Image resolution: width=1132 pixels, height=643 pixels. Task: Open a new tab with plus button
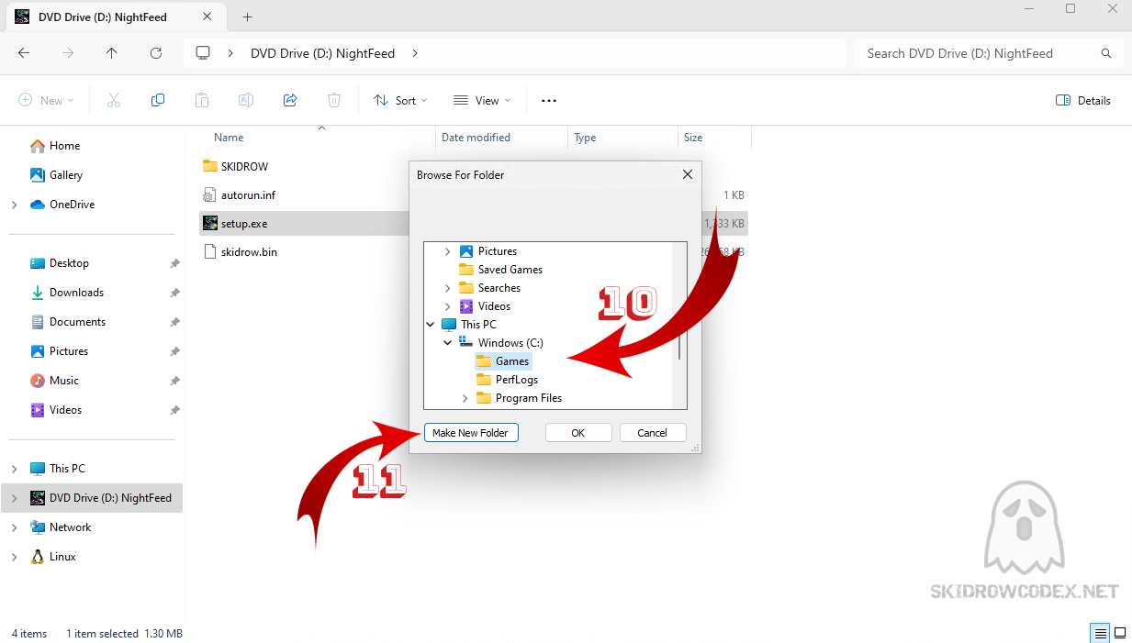click(x=247, y=17)
